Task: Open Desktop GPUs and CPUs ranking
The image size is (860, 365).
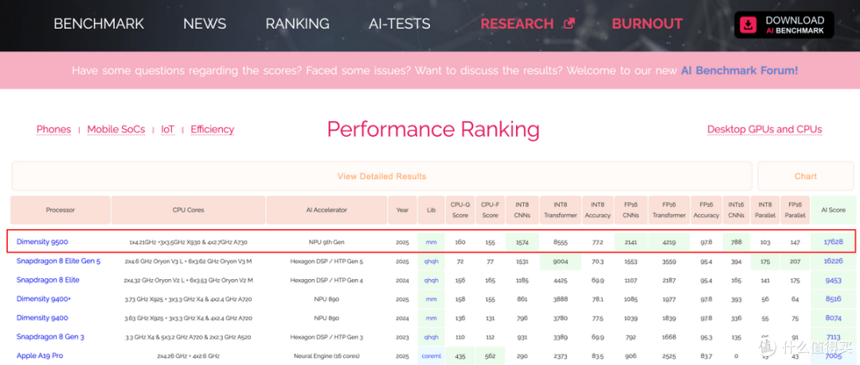Action: (x=764, y=130)
